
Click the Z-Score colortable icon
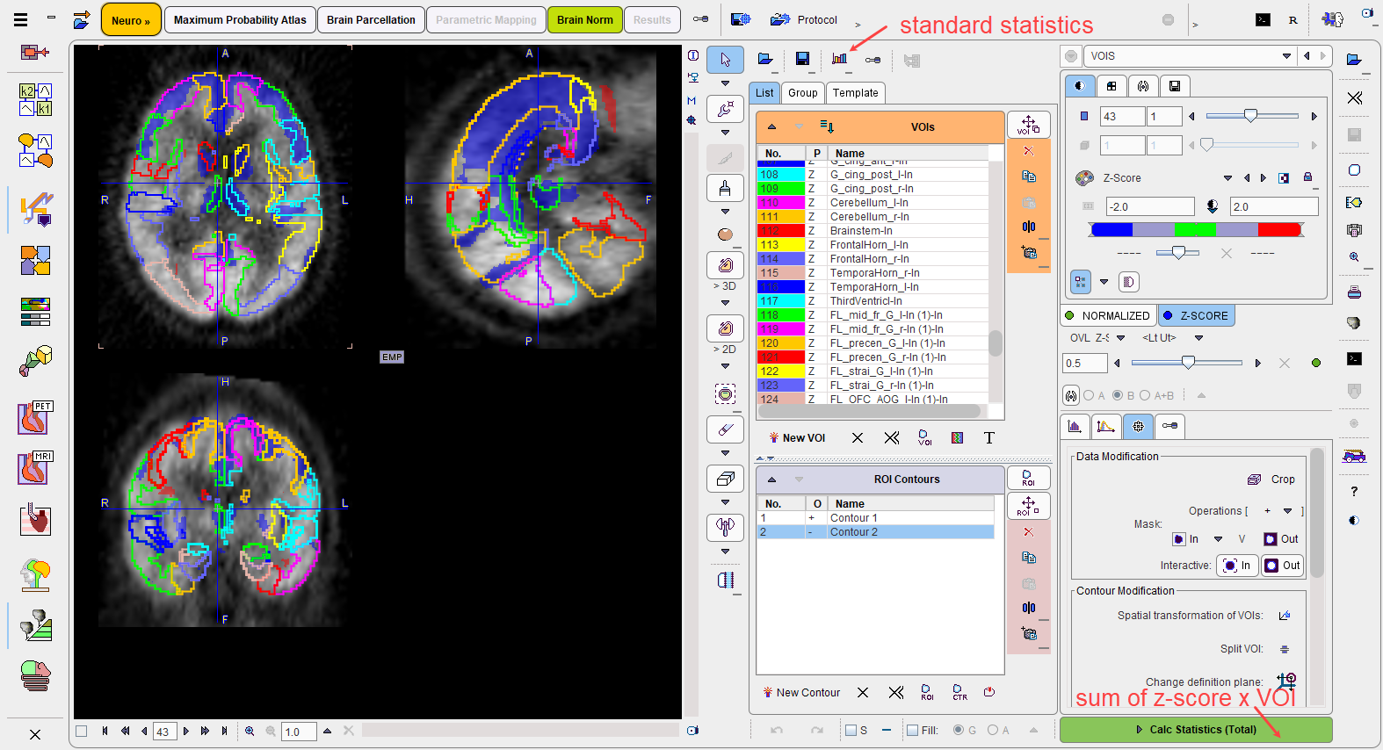pos(1085,177)
